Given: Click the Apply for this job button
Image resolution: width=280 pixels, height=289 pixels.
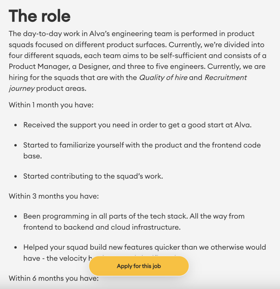Looking at the screenshot, I should pos(139,266).
